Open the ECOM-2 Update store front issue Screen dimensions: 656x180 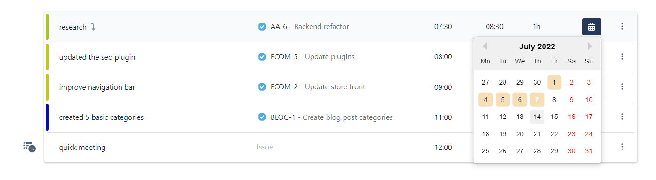pyautogui.click(x=318, y=87)
